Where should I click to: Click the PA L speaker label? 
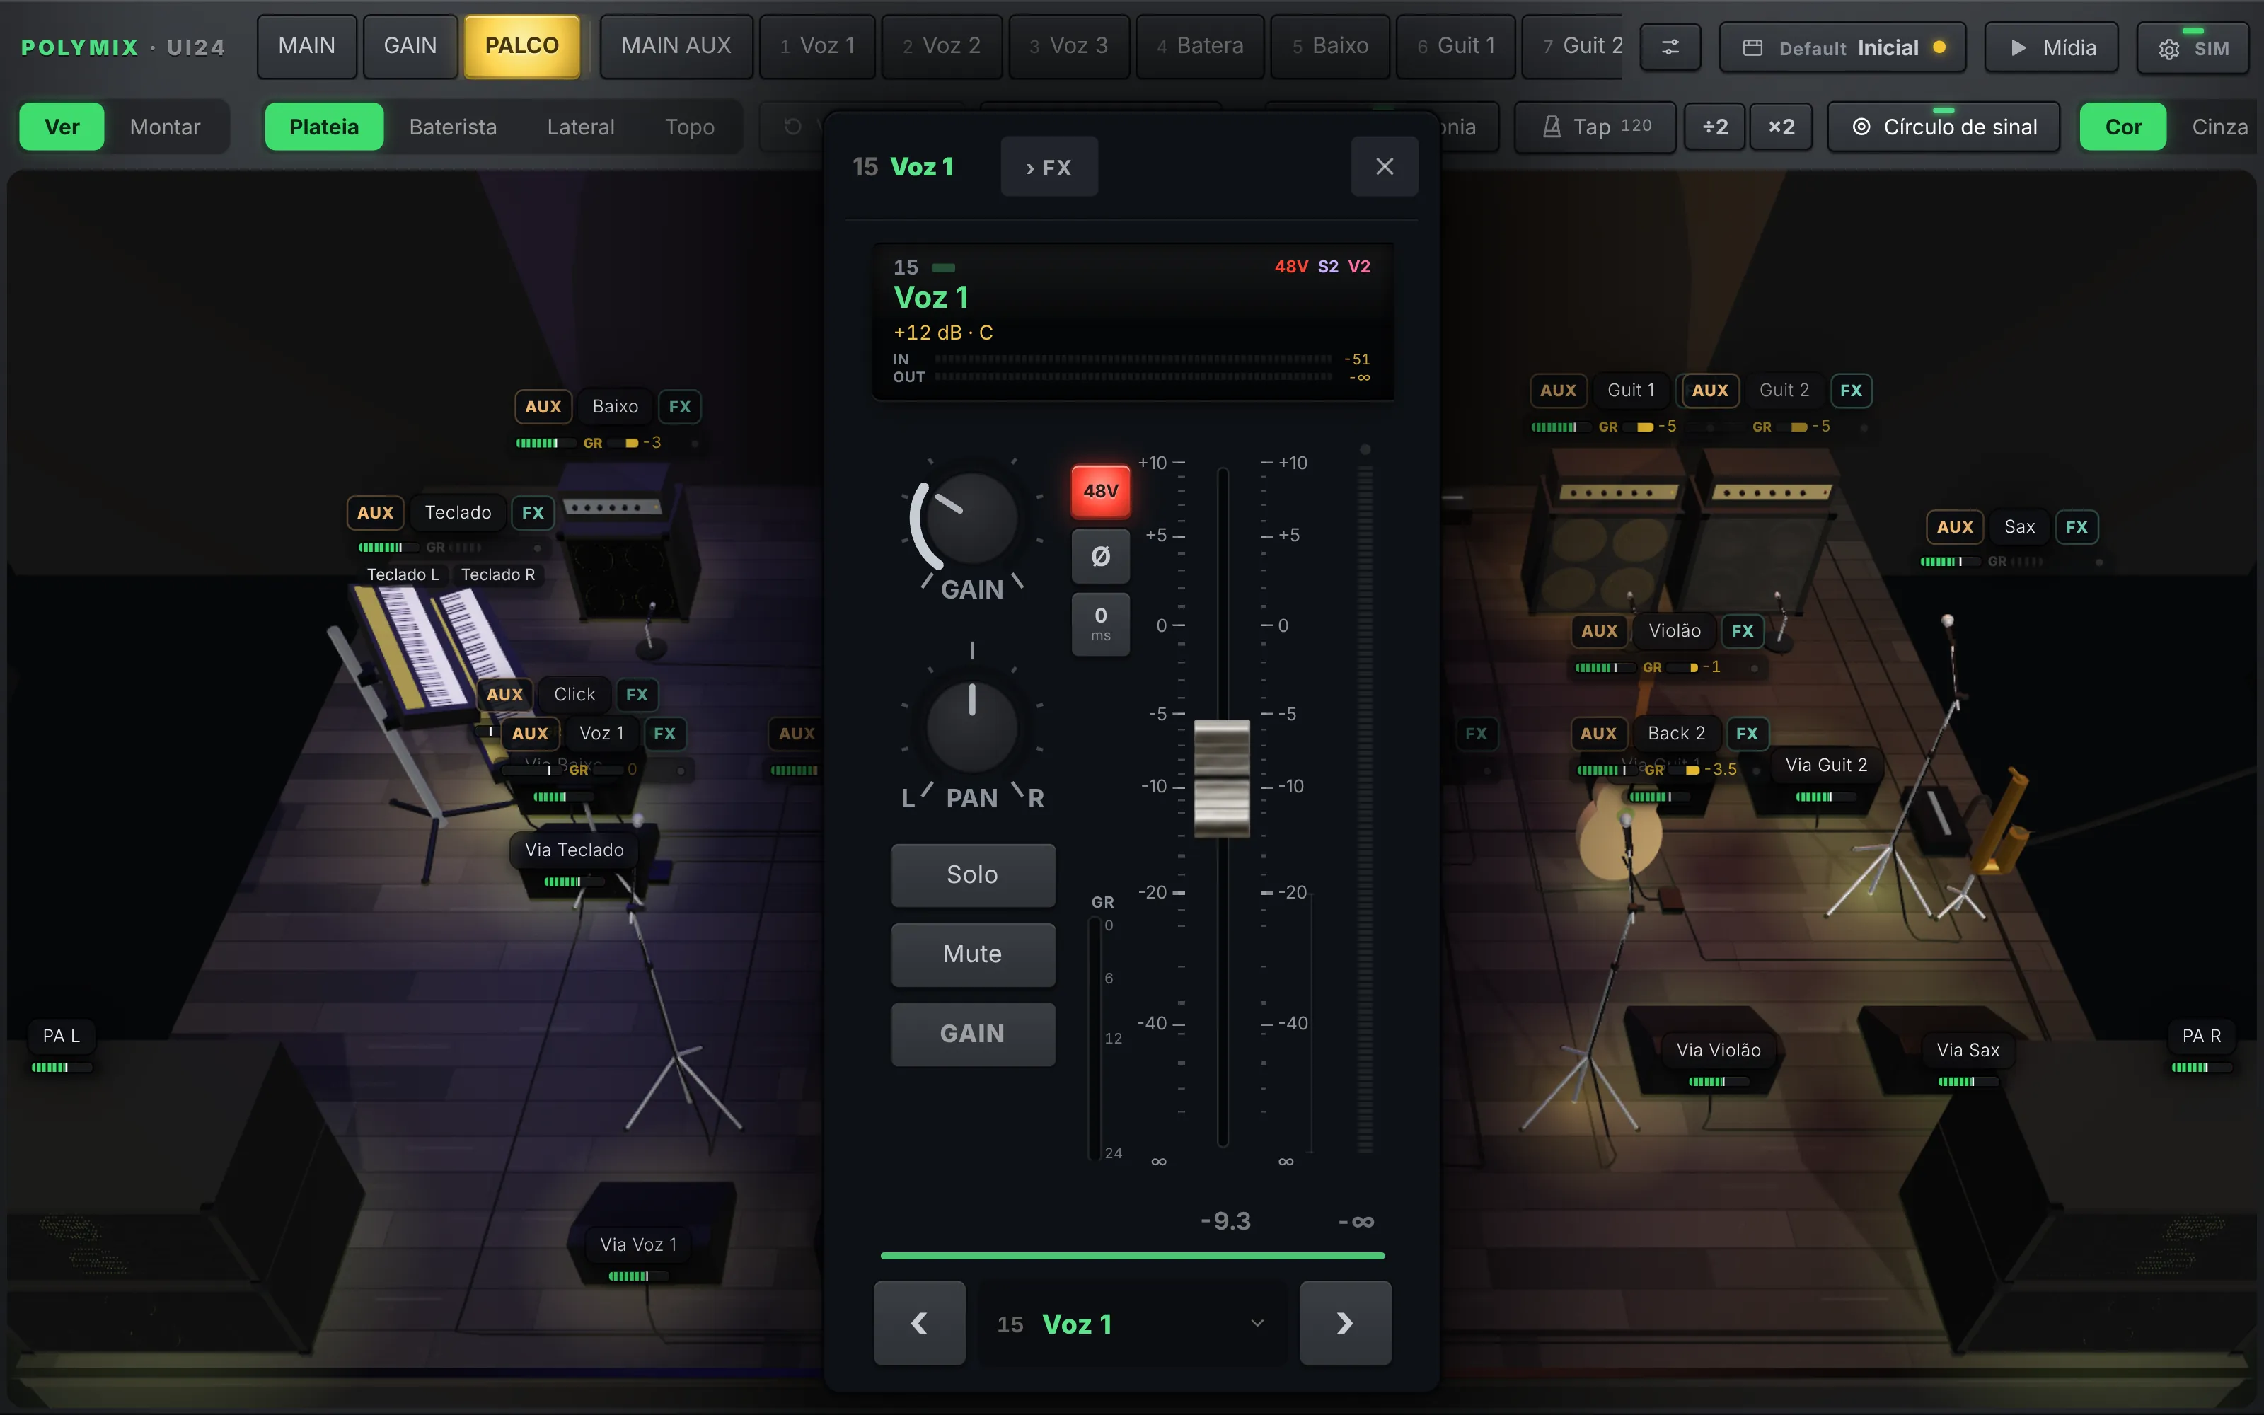[61, 1036]
